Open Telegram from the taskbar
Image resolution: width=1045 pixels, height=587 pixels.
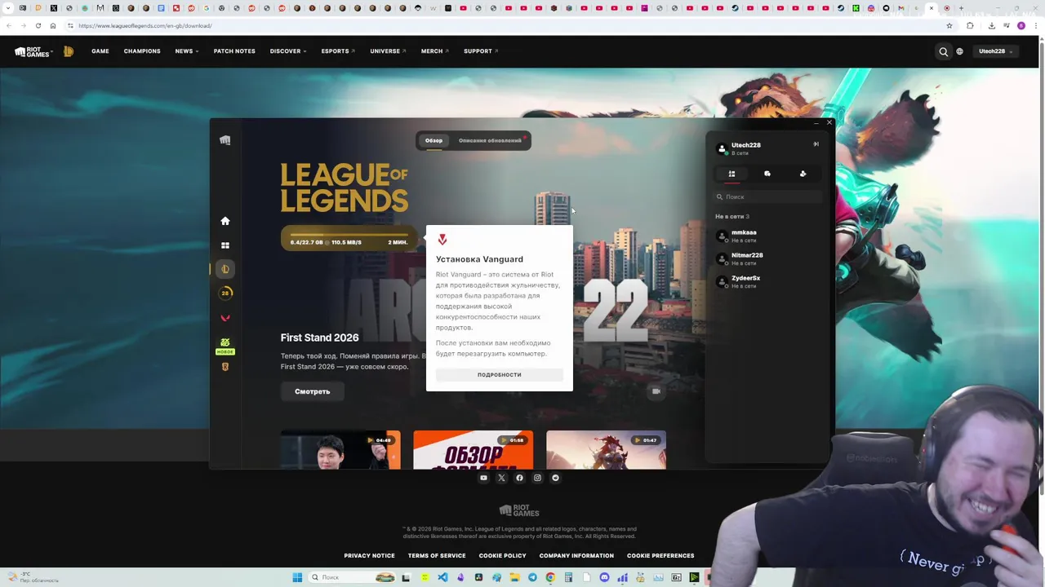tap(532, 577)
